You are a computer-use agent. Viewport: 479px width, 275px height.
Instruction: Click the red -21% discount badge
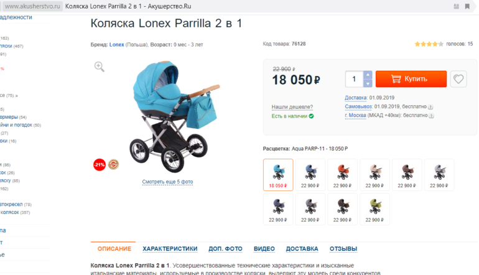click(100, 165)
